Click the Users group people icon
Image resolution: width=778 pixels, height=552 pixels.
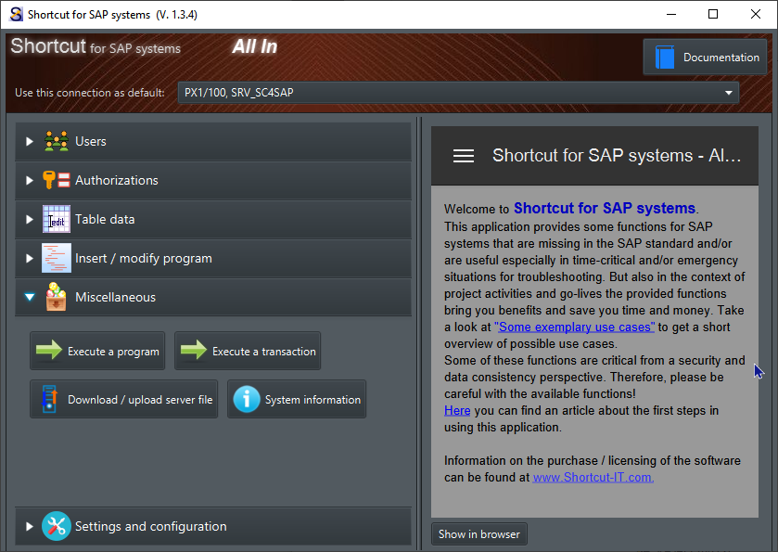click(x=57, y=142)
